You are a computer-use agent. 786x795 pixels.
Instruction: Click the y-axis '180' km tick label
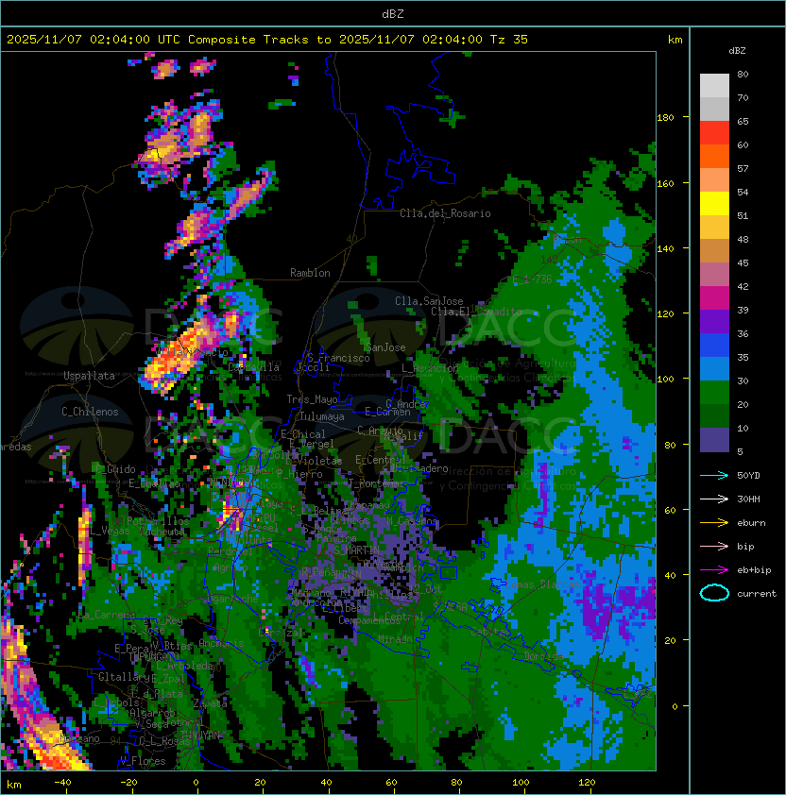(x=665, y=117)
